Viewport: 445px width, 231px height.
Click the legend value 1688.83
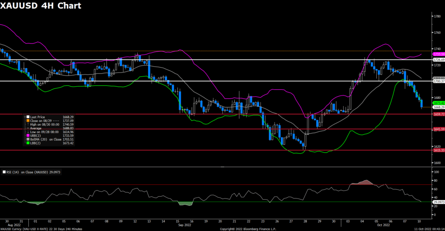pos(68,128)
